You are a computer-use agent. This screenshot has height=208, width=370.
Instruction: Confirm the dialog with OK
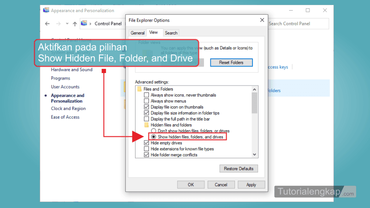point(191,184)
